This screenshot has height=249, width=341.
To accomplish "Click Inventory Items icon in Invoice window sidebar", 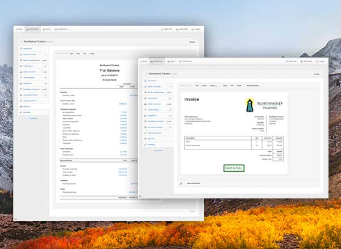I will pyautogui.click(x=145, y=127).
